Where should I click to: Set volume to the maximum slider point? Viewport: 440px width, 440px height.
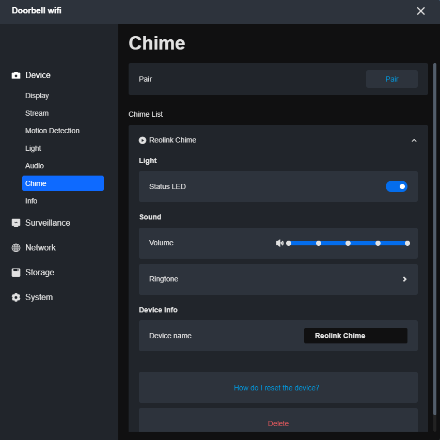pyautogui.click(x=407, y=243)
